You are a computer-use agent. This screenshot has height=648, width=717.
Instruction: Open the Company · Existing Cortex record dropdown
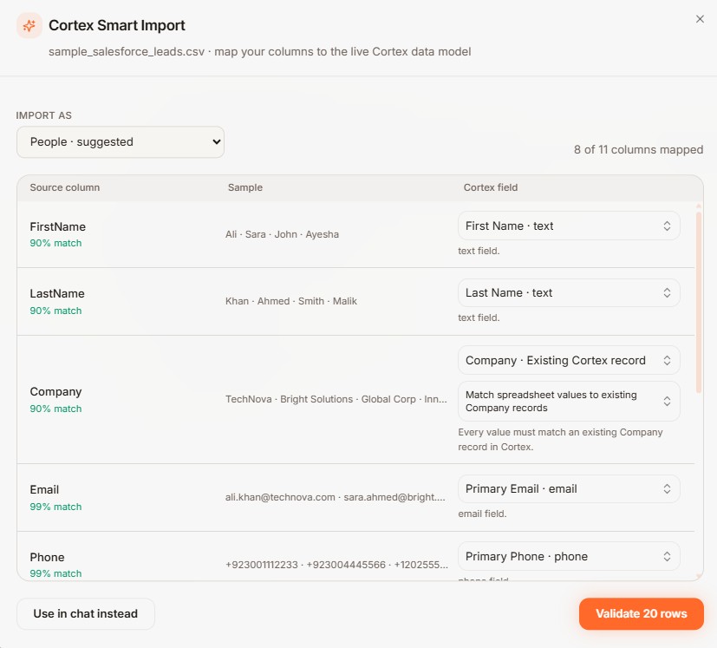(569, 360)
